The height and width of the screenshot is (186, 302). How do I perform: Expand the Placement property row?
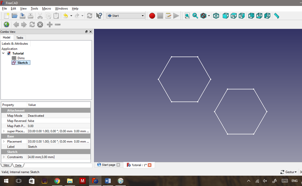pos(4,141)
